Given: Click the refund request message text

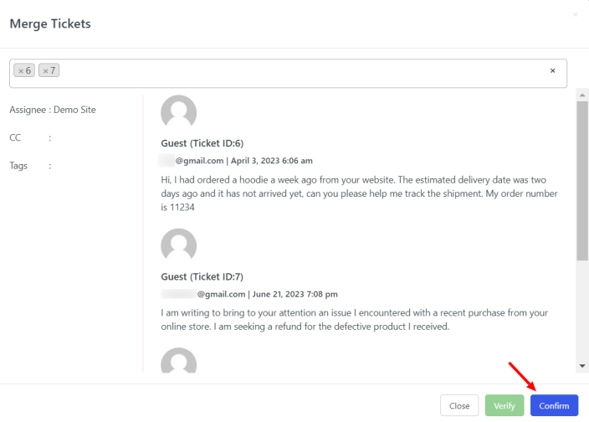Looking at the screenshot, I should [x=355, y=320].
